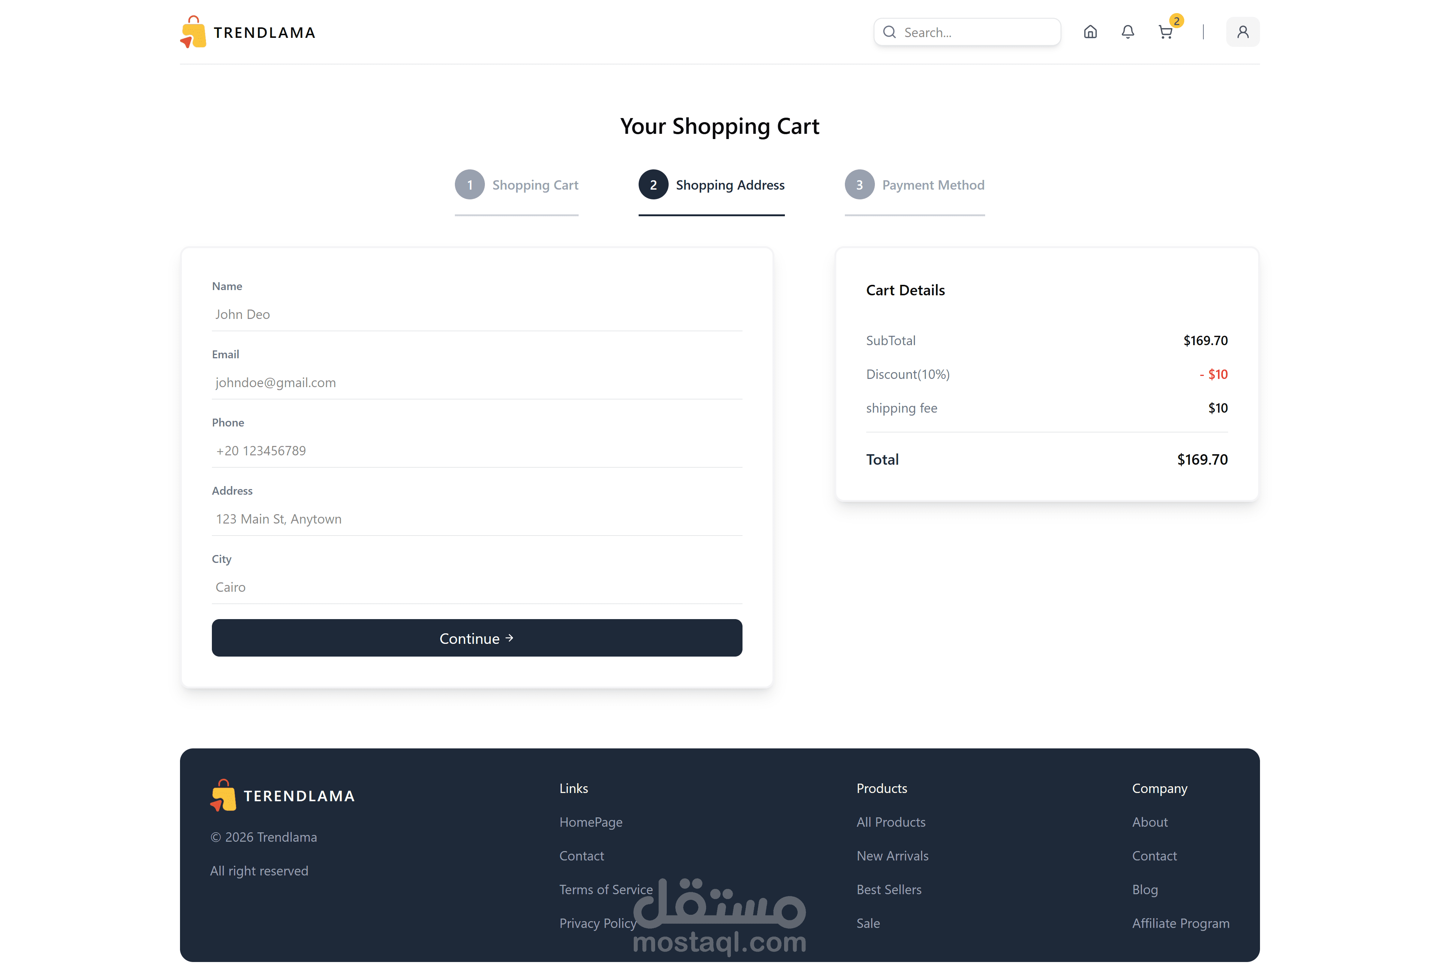
Task: Click into the Phone field
Action: click(x=477, y=451)
